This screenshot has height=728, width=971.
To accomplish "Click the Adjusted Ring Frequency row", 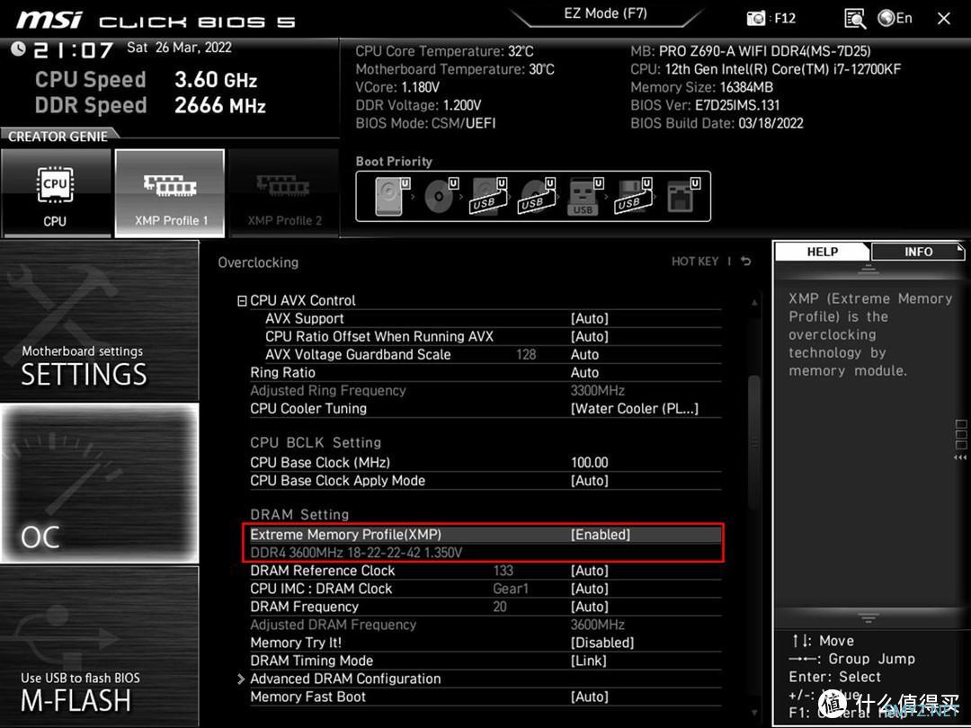I will point(485,390).
